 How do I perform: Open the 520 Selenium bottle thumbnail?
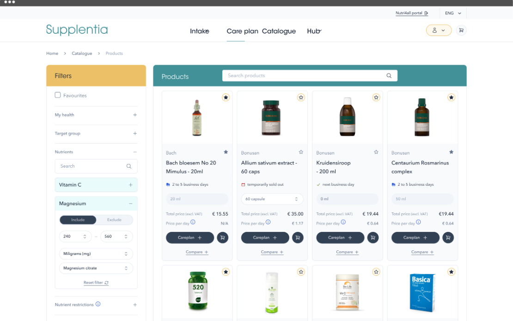(x=198, y=291)
